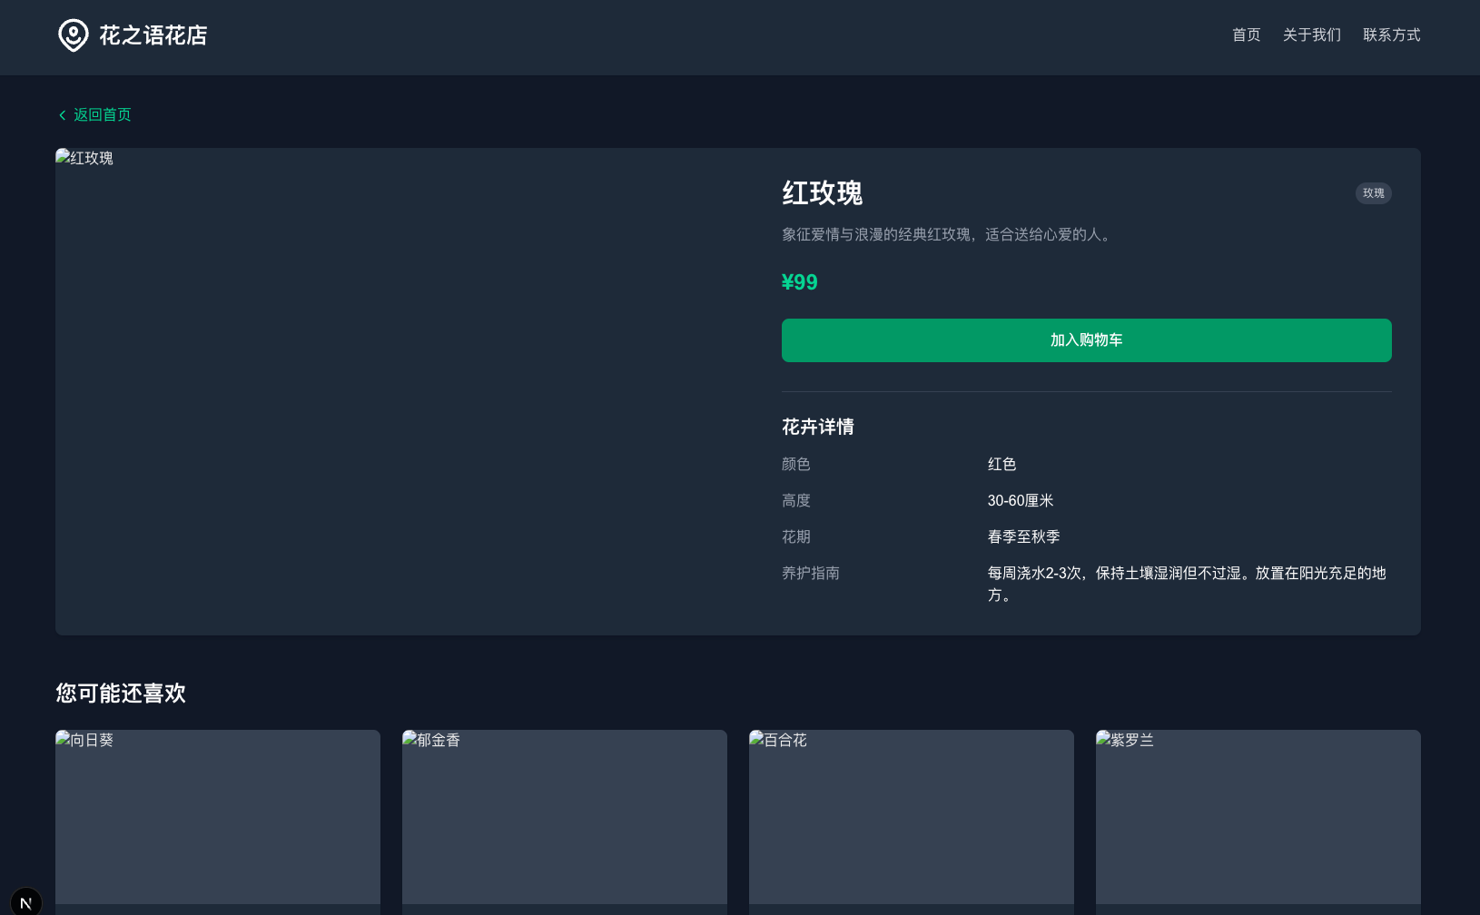Viewport: 1480px width, 915px height.
Task: Select the 紫罗兰 recommendation thumbnail
Action: coord(1258,817)
